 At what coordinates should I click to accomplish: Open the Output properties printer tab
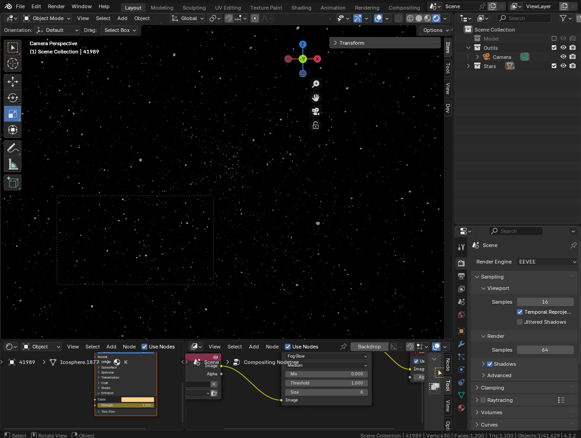(461, 276)
